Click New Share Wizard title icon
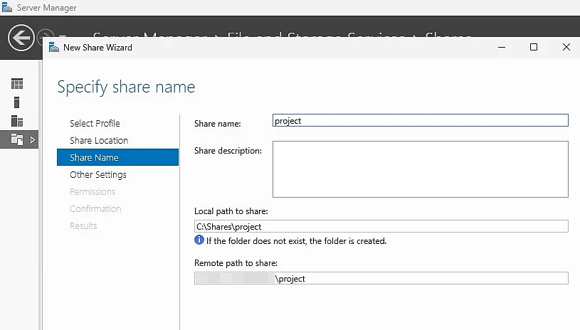This screenshot has width=580, height=330. click(54, 48)
